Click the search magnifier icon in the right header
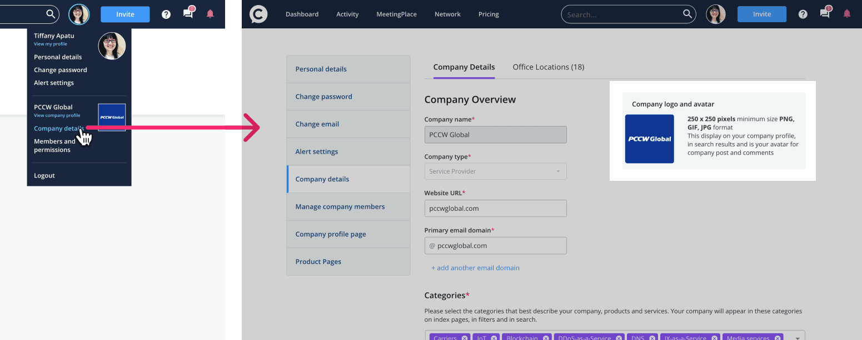 (687, 14)
